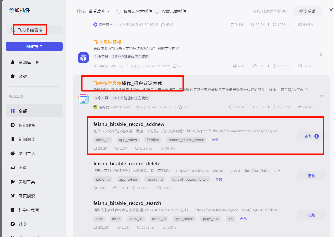
Task: Click 提交反馈 button
Action: point(307,11)
